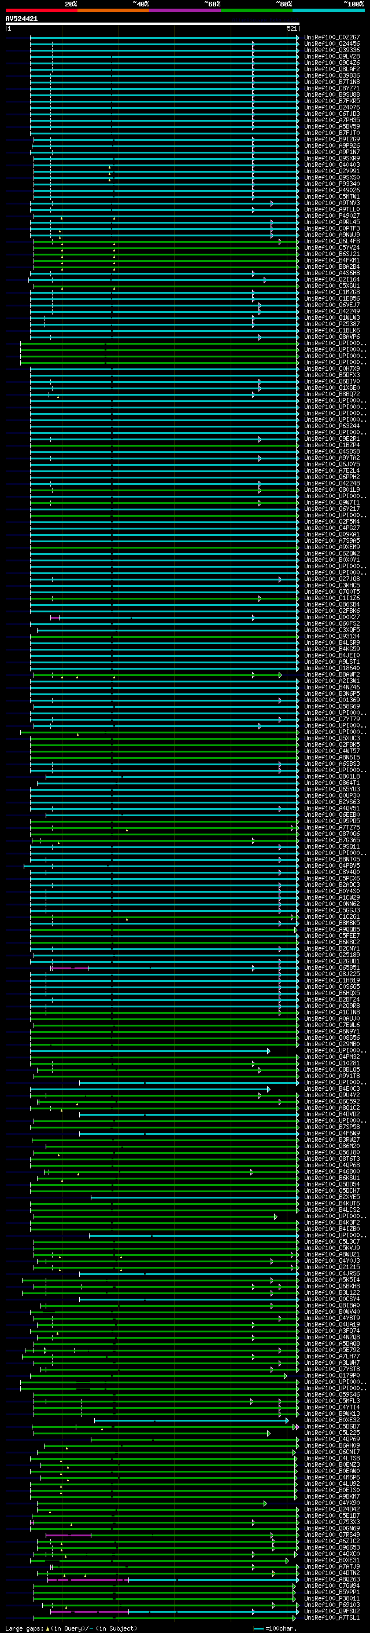Select hit label UniRef100_C1MZG8
370x1633 pixels.
(331, 292)
